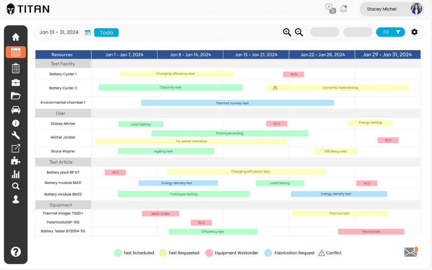The width and height of the screenshot is (432, 270).
Task: Click the zoom in magnifier icon
Action: pyautogui.click(x=287, y=32)
